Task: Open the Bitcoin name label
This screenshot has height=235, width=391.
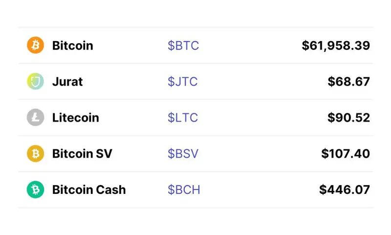Action: [x=72, y=46]
